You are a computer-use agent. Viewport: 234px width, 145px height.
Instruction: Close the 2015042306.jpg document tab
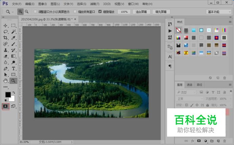point(75,19)
